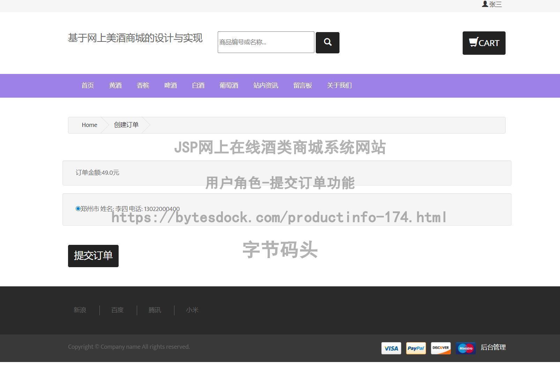The height and width of the screenshot is (384, 560).
Task: Open the CART shopping cart
Action: point(484,43)
